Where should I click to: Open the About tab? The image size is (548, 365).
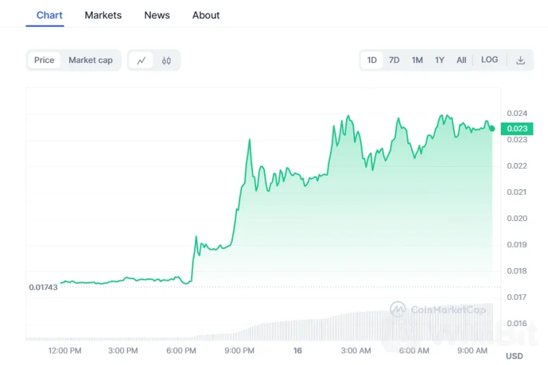point(206,15)
